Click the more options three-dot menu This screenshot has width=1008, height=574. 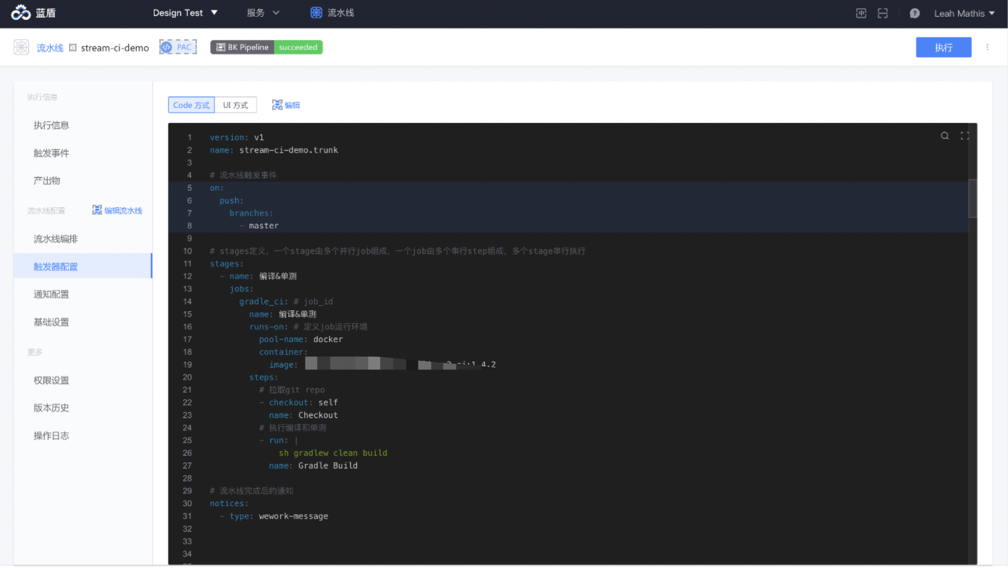tap(988, 47)
